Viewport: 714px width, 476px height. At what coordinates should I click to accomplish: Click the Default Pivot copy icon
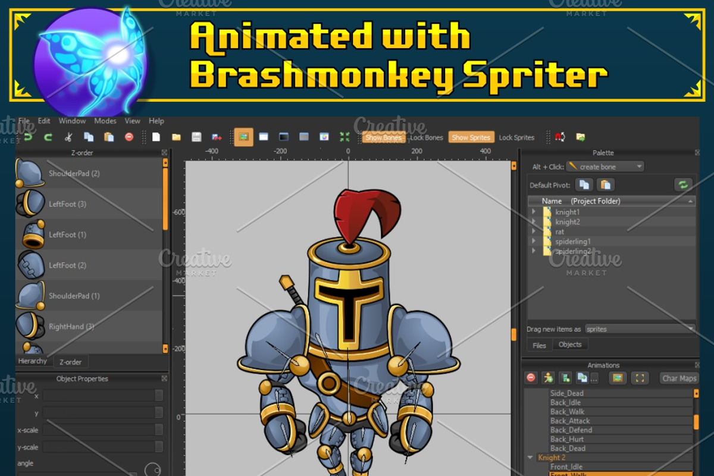(584, 184)
